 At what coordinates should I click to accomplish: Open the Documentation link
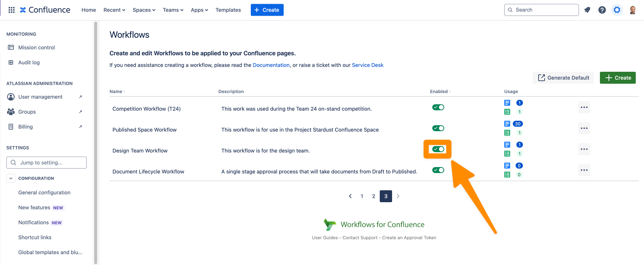[x=271, y=65]
